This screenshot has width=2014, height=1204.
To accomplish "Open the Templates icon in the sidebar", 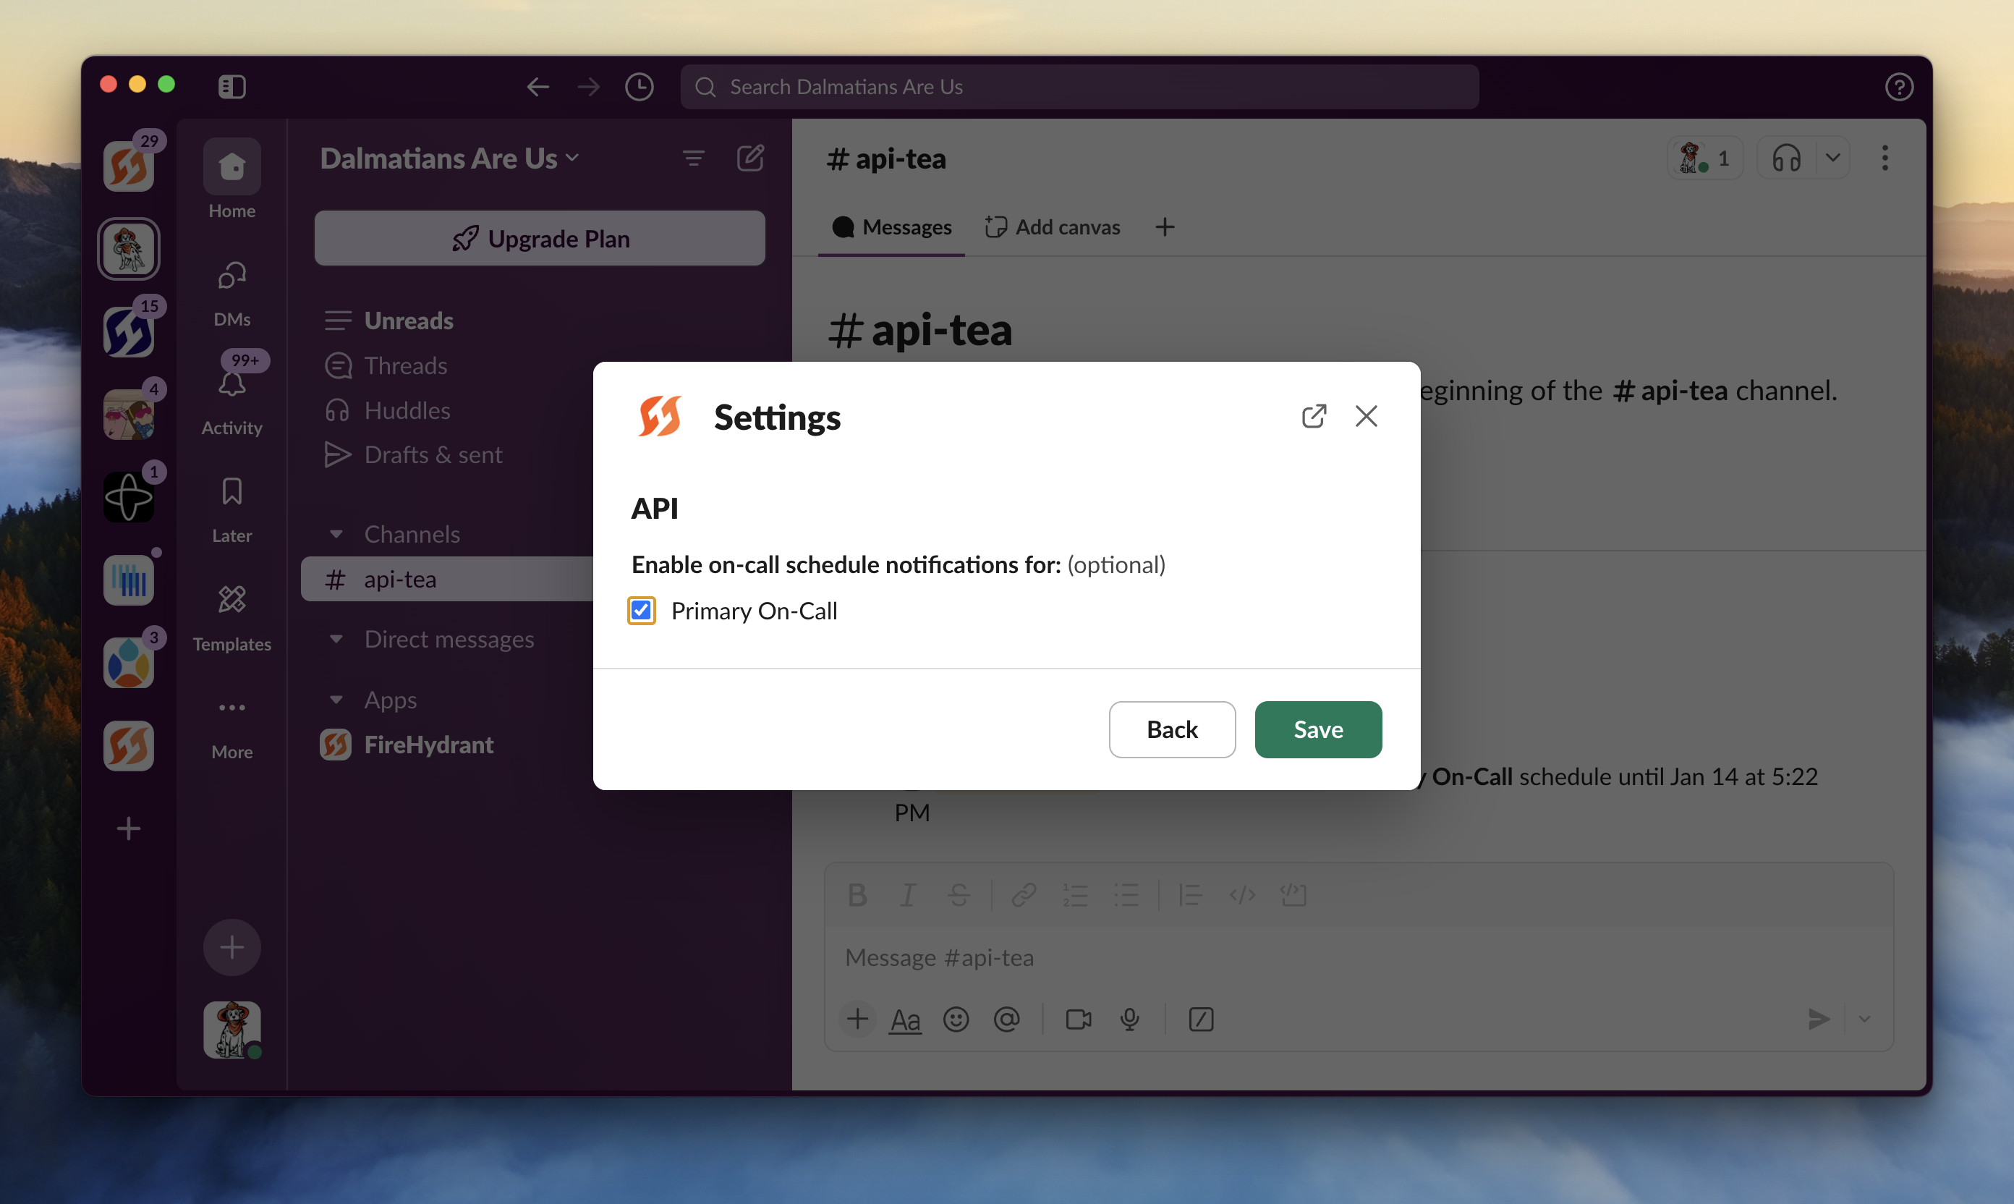I will [x=232, y=601].
